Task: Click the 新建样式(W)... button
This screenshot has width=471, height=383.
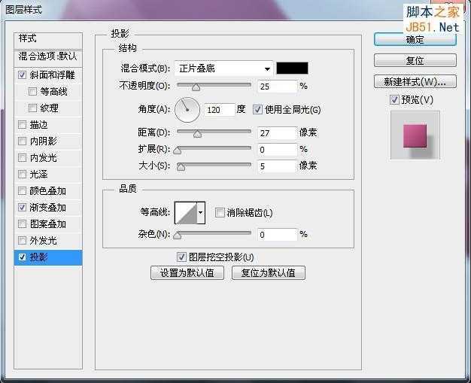Action: tap(415, 81)
